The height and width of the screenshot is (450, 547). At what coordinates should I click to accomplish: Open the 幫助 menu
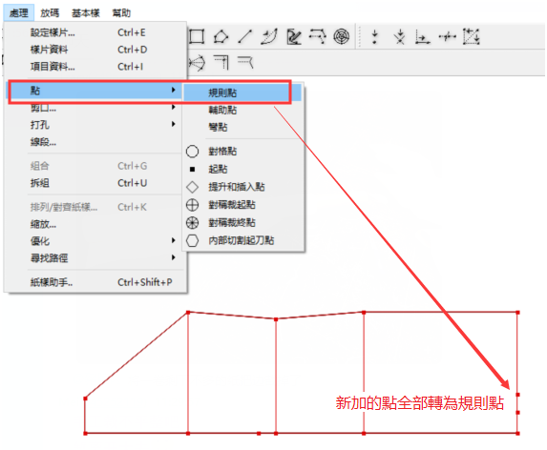(121, 13)
